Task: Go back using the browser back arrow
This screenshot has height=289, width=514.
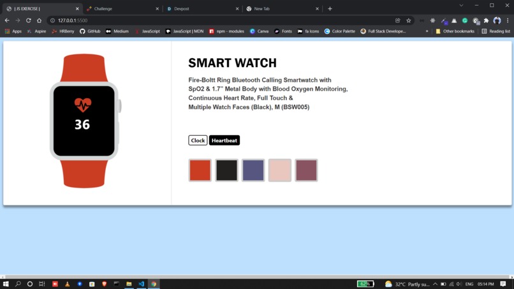Action: [7, 20]
